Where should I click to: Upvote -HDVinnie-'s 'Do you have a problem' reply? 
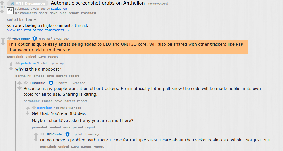(36, 135)
